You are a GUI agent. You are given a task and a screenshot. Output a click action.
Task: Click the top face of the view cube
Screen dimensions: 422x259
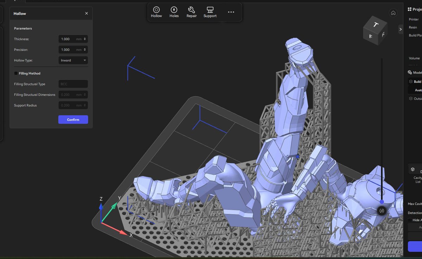[376, 24]
